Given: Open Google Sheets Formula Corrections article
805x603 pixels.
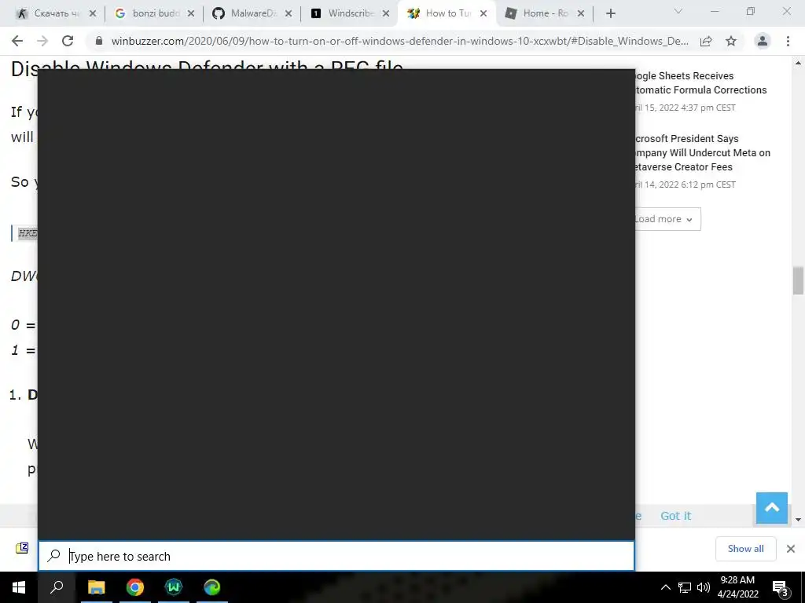Looking at the screenshot, I should coord(700,82).
